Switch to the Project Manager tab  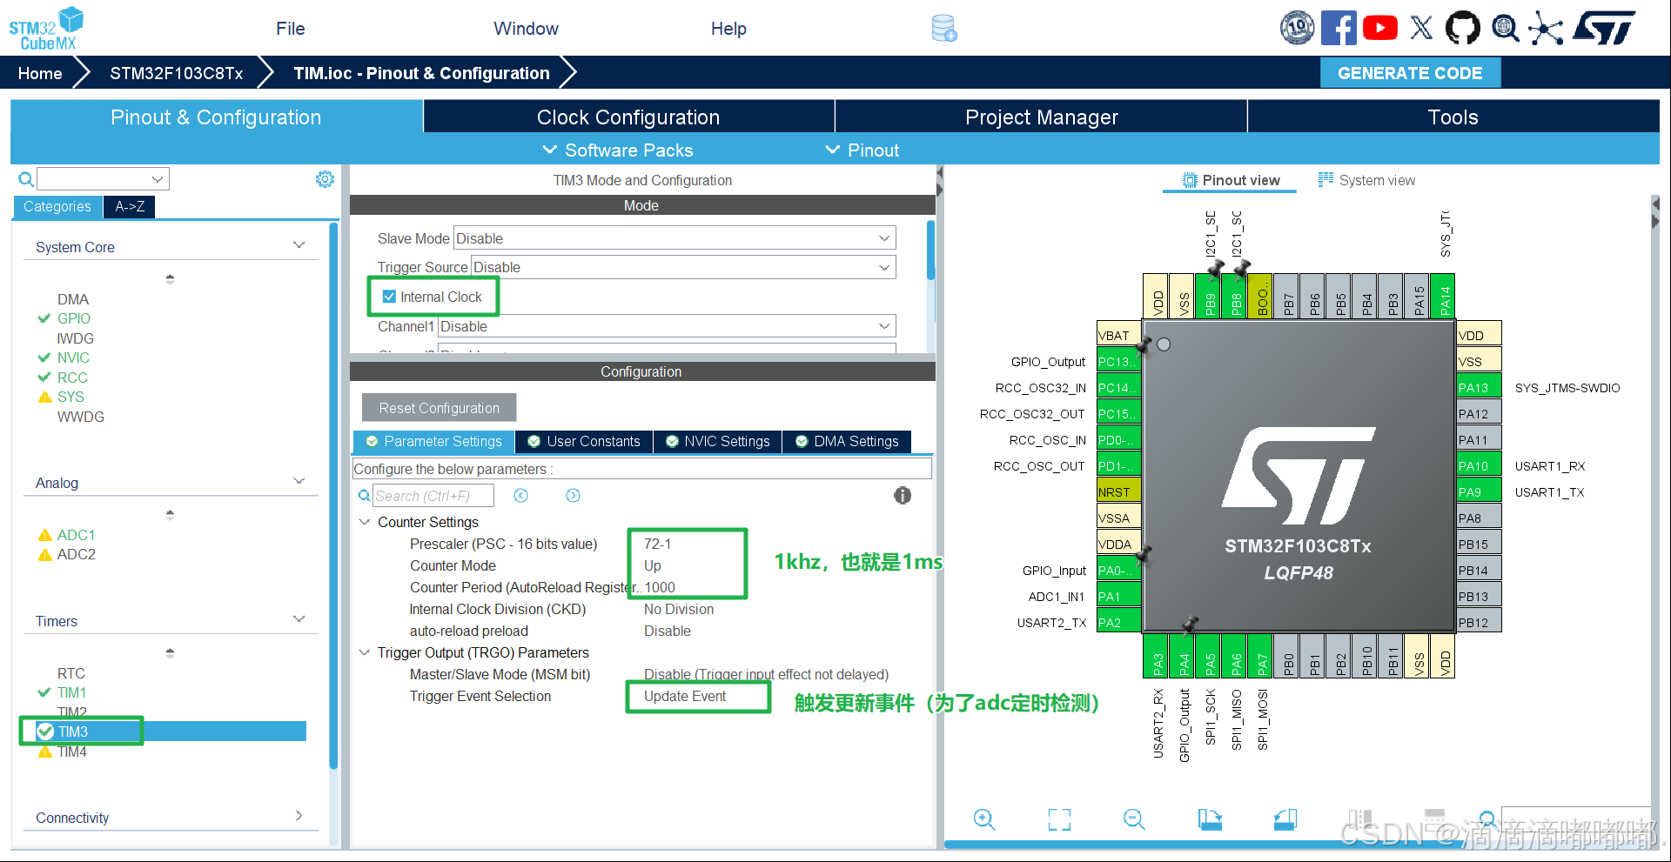pyautogui.click(x=1041, y=117)
